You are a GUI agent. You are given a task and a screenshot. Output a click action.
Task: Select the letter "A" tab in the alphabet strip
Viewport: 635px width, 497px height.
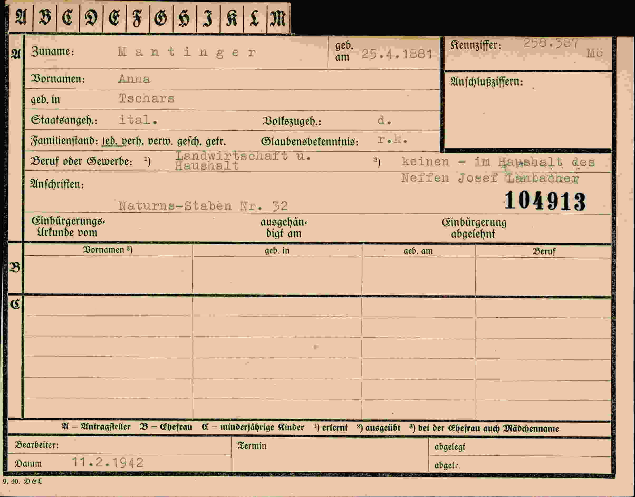click(x=21, y=17)
